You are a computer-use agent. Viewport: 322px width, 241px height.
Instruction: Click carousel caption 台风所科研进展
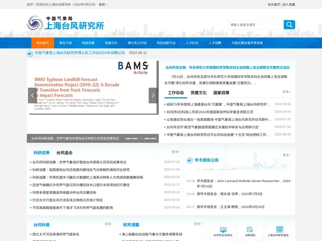coord(75,138)
